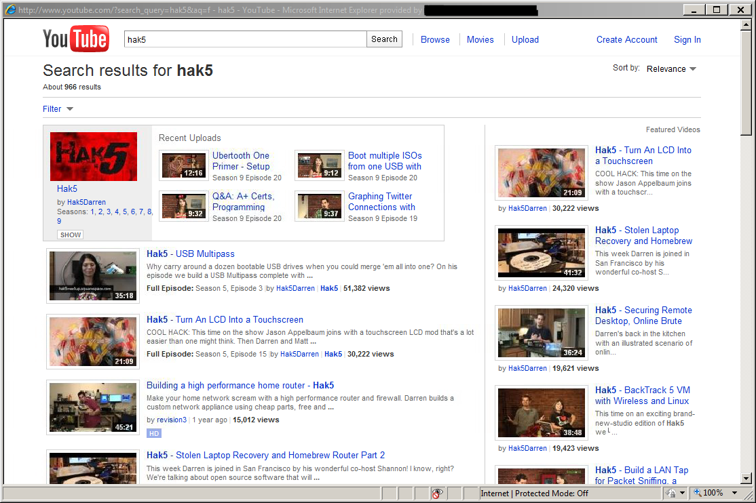Image resolution: width=756 pixels, height=503 pixels.
Task: Open the Browse menu link
Action: click(435, 39)
